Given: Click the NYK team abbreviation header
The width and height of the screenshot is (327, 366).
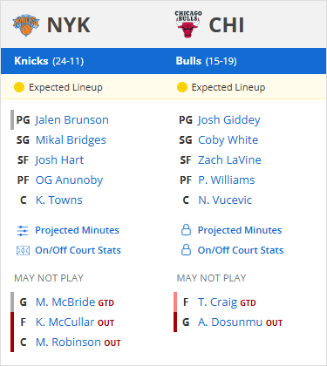Looking at the screenshot, I should [x=69, y=25].
